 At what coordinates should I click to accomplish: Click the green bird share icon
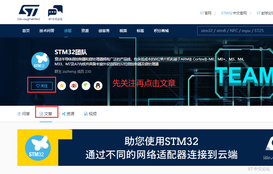coord(86,86)
